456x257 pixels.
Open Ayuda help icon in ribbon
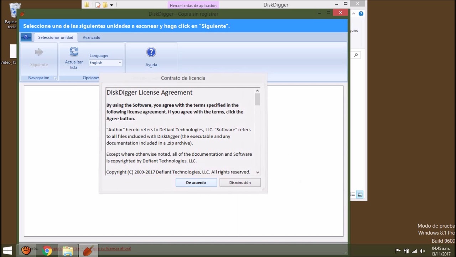(151, 52)
